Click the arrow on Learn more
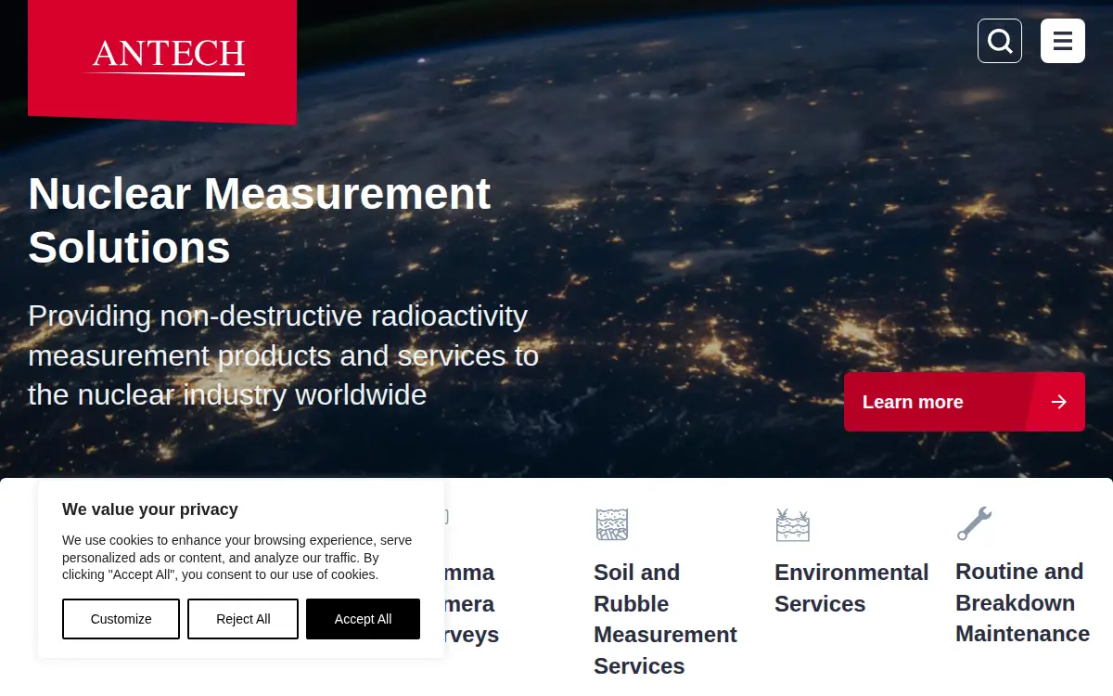The image size is (1113, 696). click(1058, 402)
